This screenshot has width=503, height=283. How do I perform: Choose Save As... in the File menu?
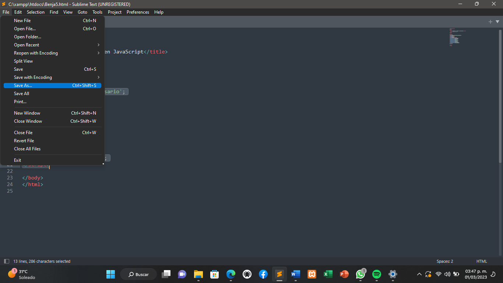click(52, 85)
